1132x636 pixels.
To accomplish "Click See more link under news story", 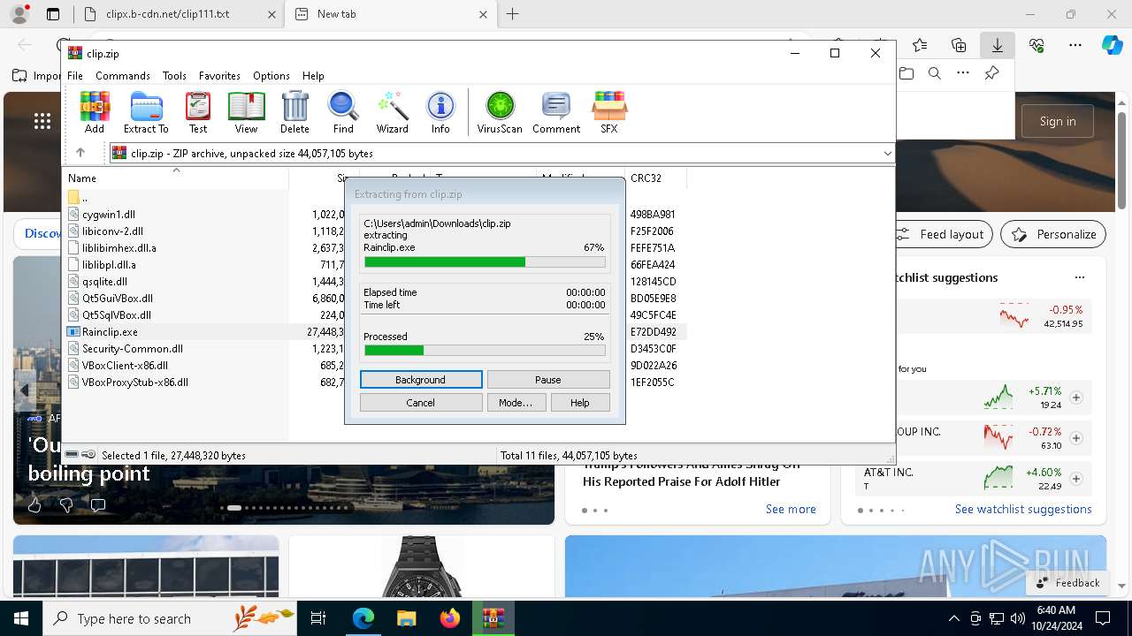I will 791,509.
